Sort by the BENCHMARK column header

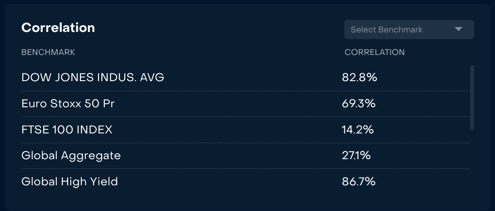48,52
